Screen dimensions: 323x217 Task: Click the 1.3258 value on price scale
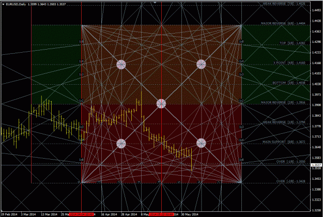pos(316,210)
